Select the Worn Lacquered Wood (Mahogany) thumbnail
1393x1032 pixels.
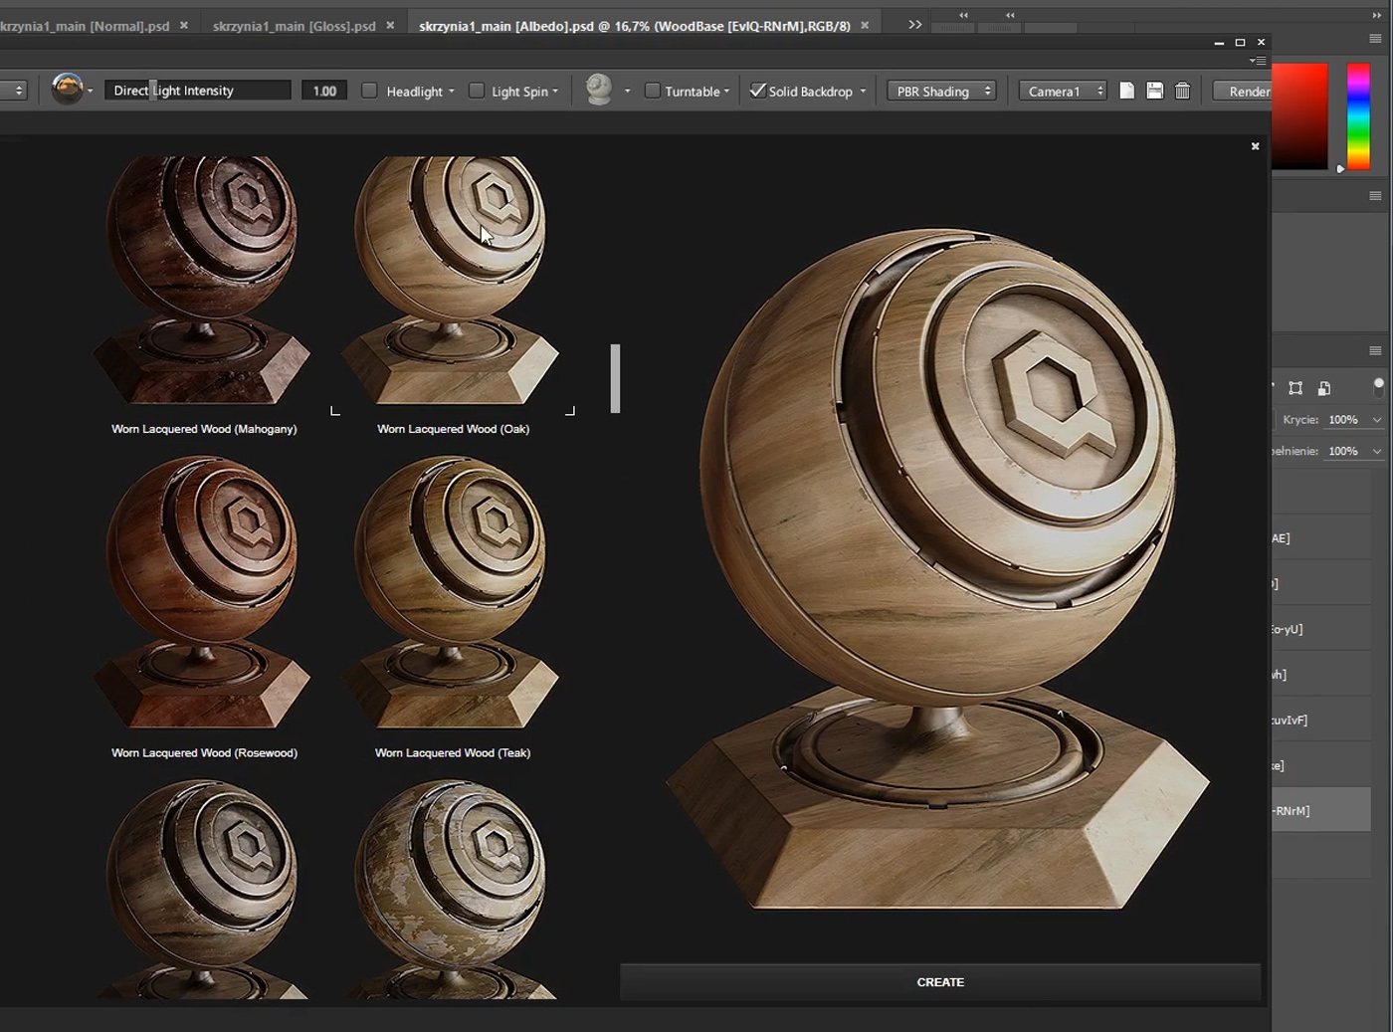pyautogui.click(x=204, y=279)
